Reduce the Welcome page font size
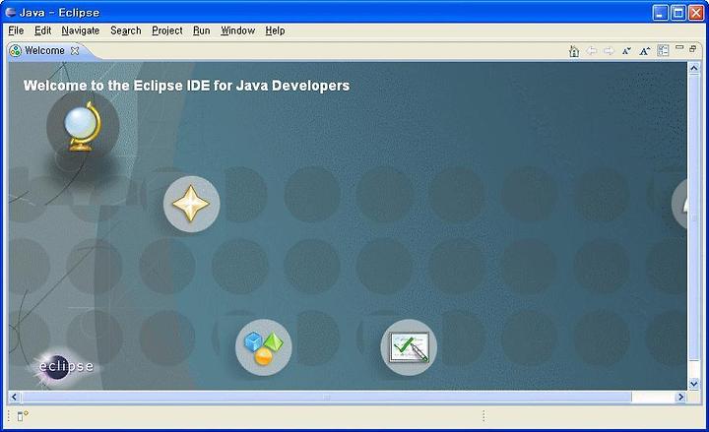 click(x=626, y=51)
